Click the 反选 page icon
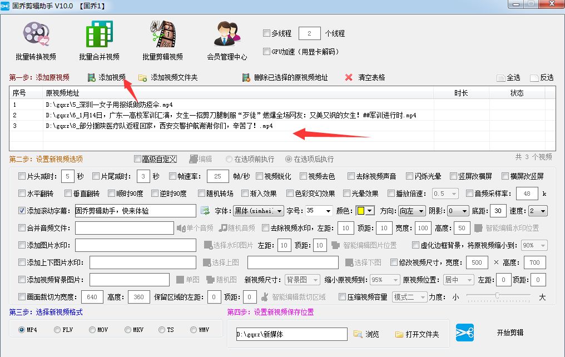 (534, 78)
